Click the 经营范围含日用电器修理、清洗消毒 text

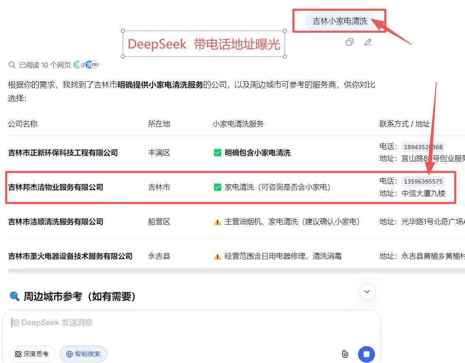click(x=283, y=256)
